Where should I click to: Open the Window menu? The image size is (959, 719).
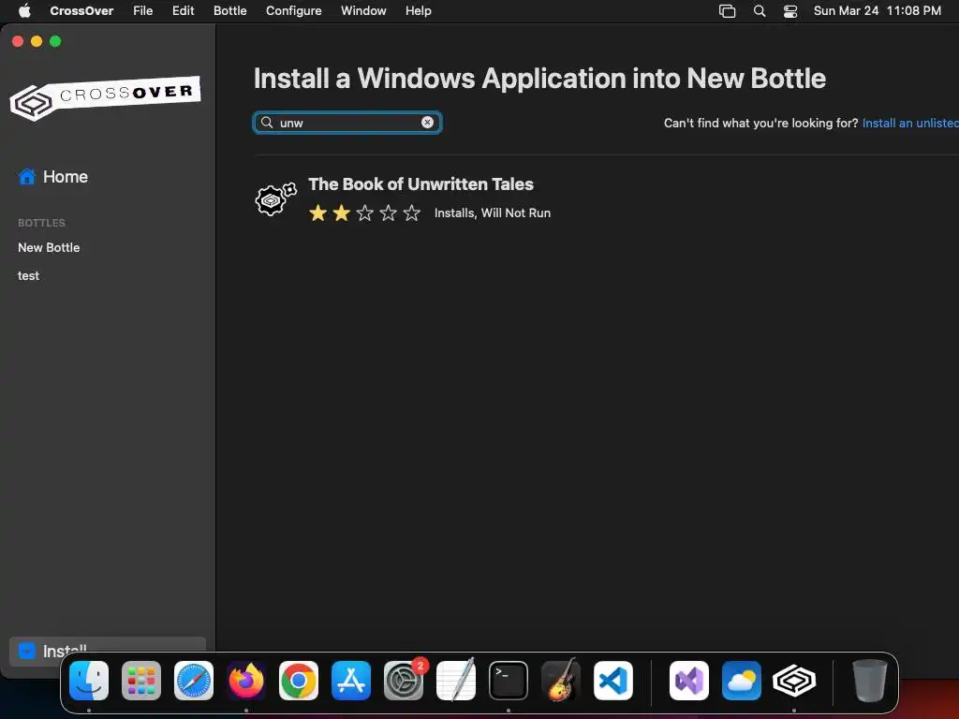click(363, 10)
